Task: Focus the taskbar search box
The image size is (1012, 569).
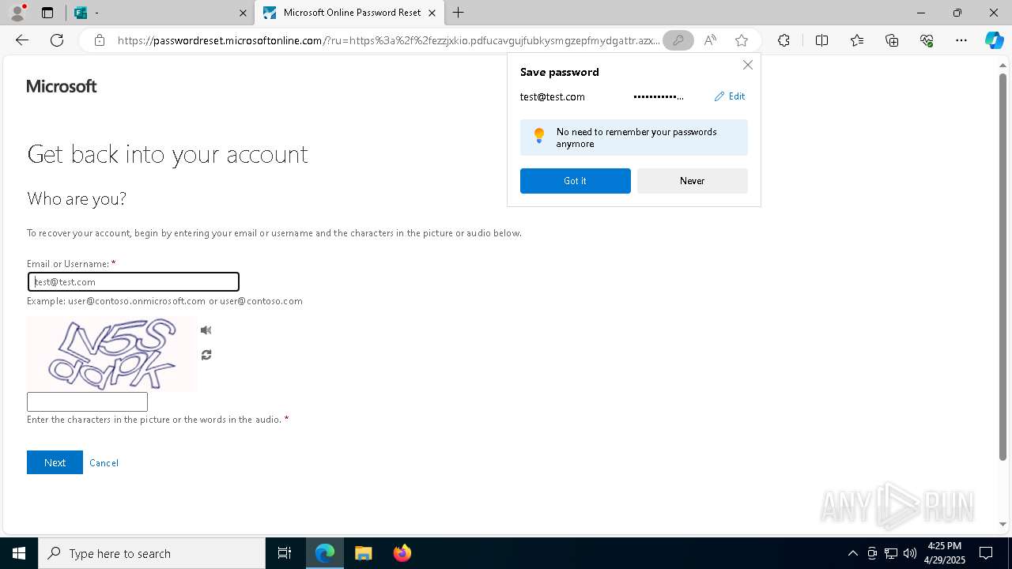Action: click(152, 553)
